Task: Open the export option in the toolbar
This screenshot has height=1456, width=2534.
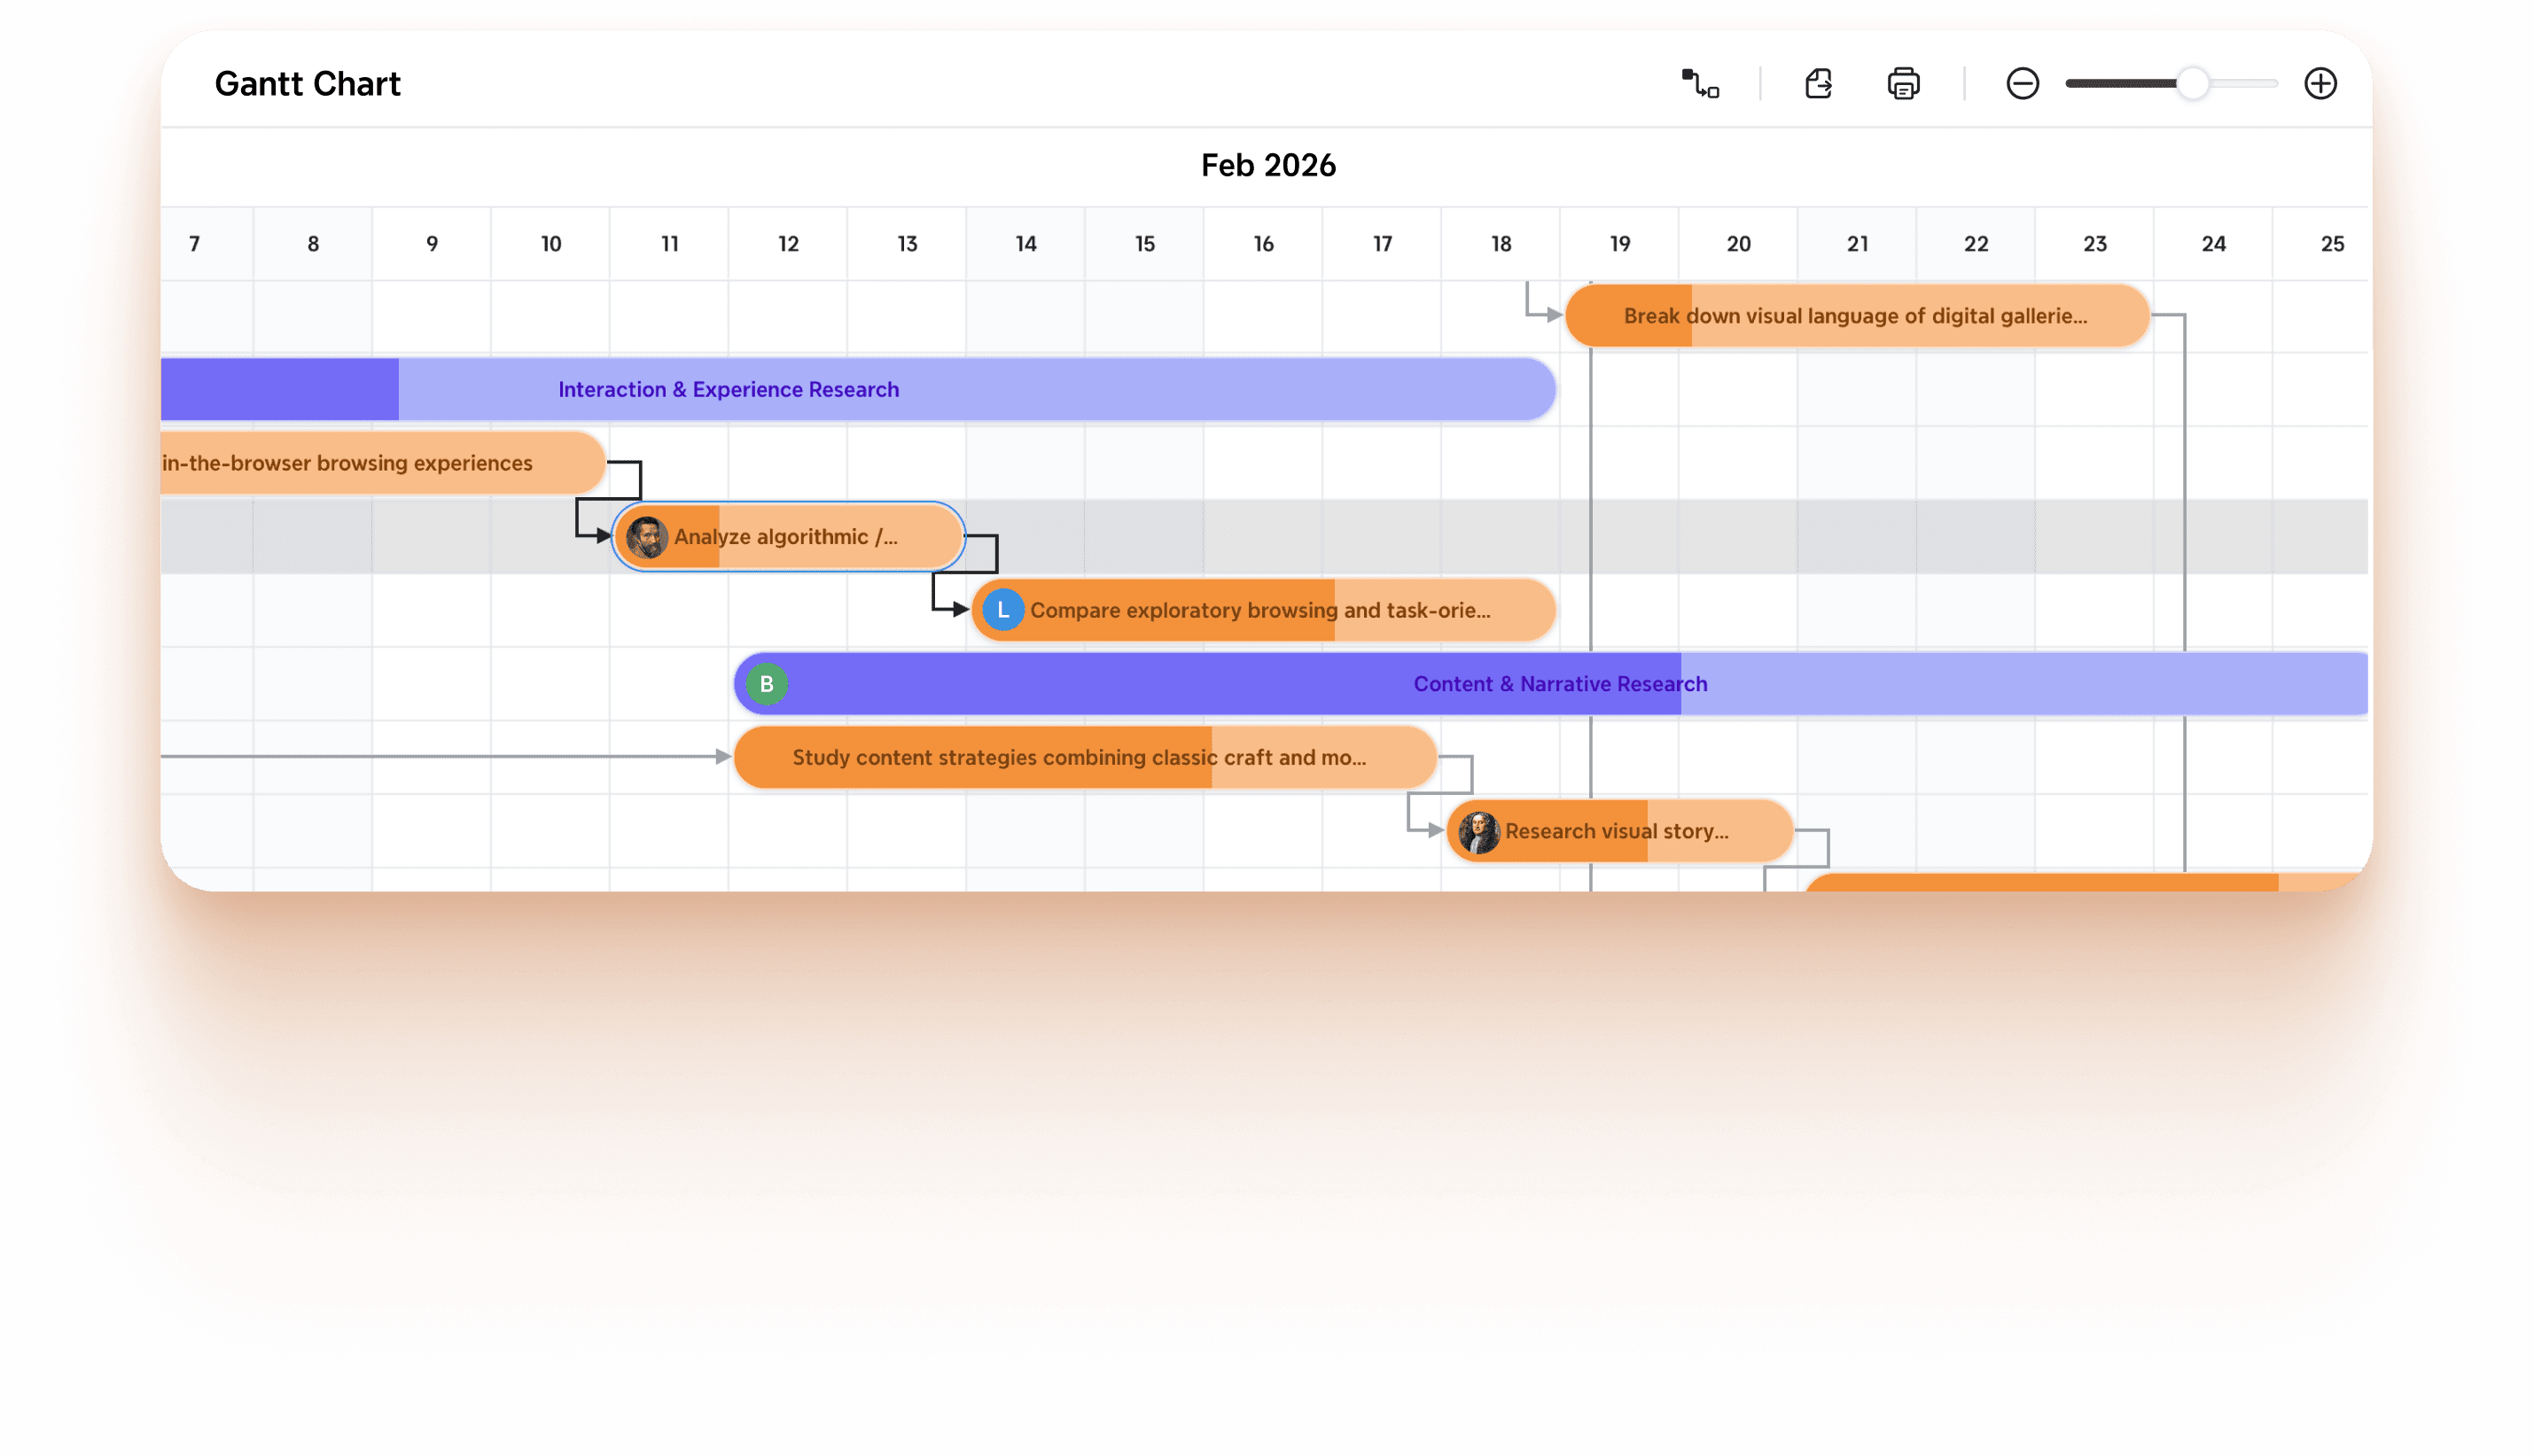Action: pos(1820,84)
